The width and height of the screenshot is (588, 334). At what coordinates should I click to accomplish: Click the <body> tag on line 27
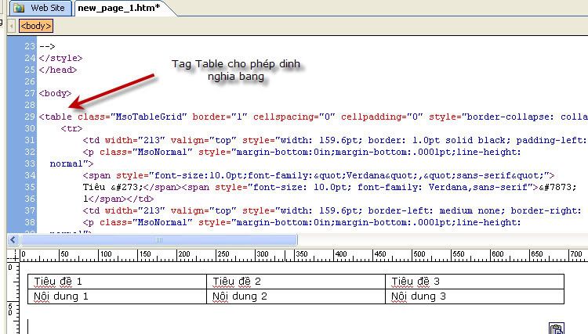[55, 93]
